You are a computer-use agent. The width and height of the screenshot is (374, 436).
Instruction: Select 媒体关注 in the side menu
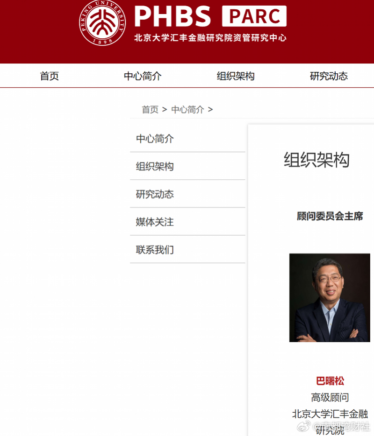[x=187, y=222]
